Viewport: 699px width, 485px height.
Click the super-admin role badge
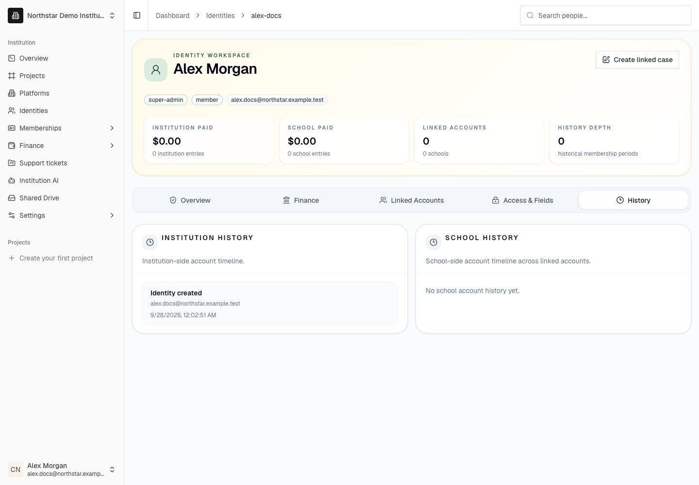pyautogui.click(x=166, y=100)
